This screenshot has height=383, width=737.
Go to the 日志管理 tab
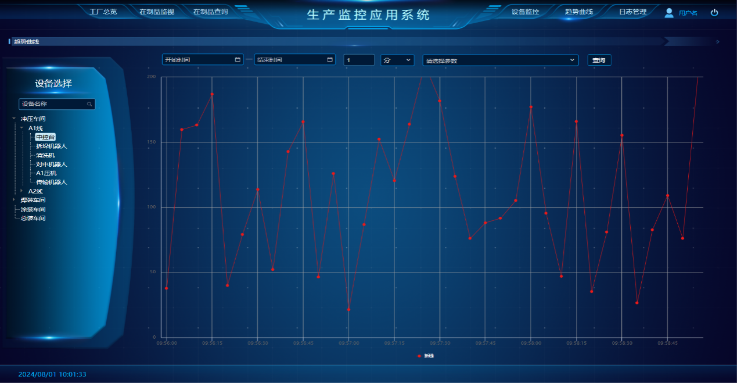(632, 12)
